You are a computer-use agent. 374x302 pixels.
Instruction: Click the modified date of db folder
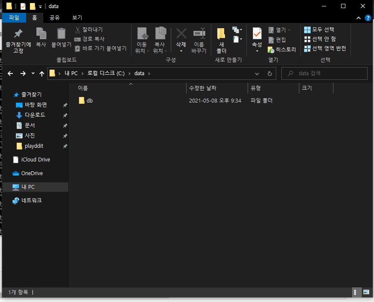click(215, 100)
